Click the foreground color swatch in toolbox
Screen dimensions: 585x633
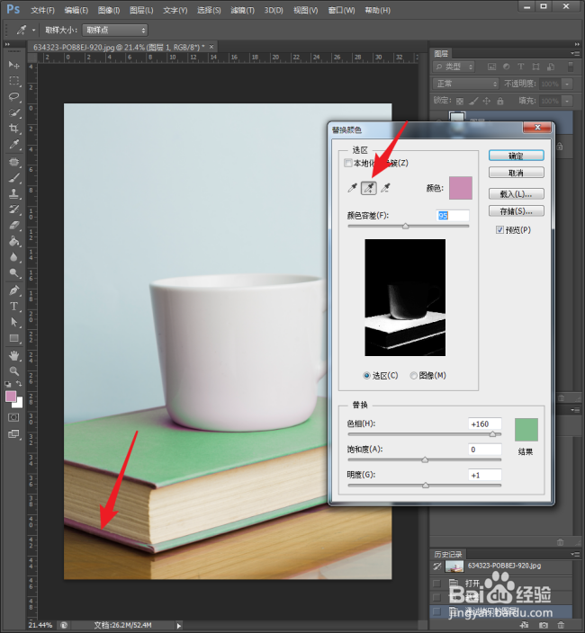(x=11, y=397)
